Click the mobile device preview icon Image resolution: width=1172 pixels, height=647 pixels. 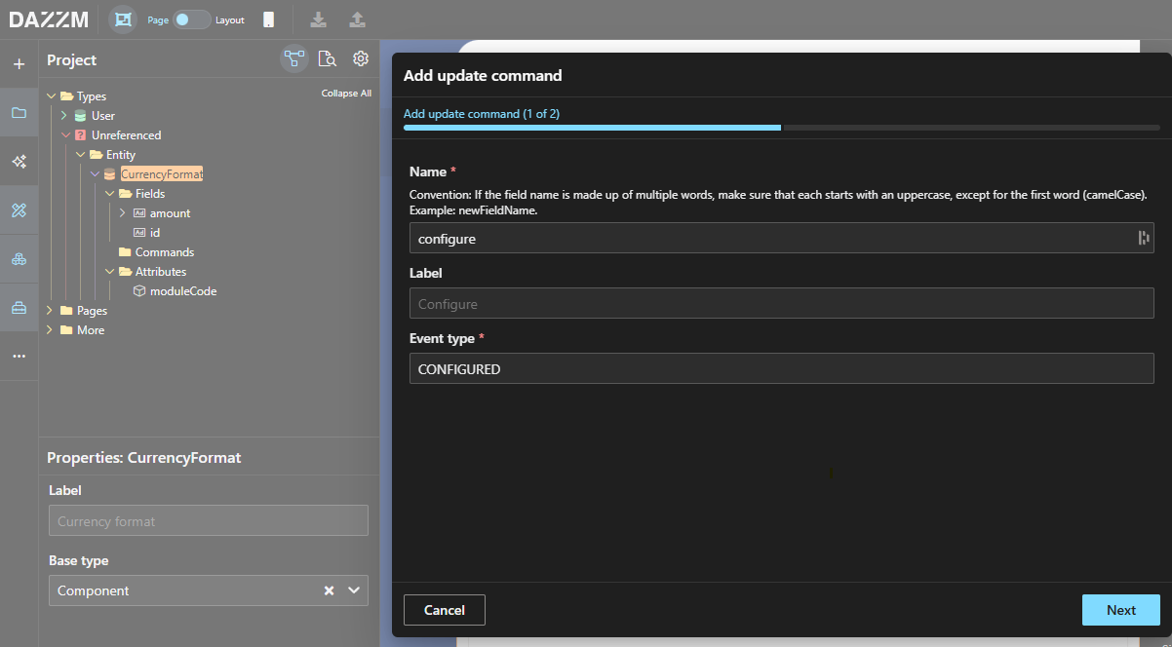point(268,19)
